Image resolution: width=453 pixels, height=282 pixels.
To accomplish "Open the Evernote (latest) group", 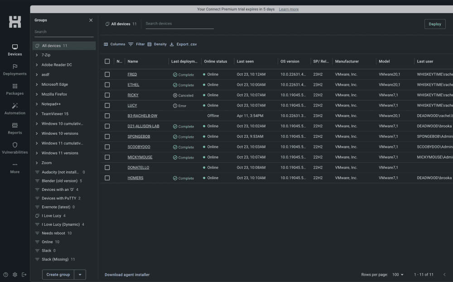I will [55, 207].
